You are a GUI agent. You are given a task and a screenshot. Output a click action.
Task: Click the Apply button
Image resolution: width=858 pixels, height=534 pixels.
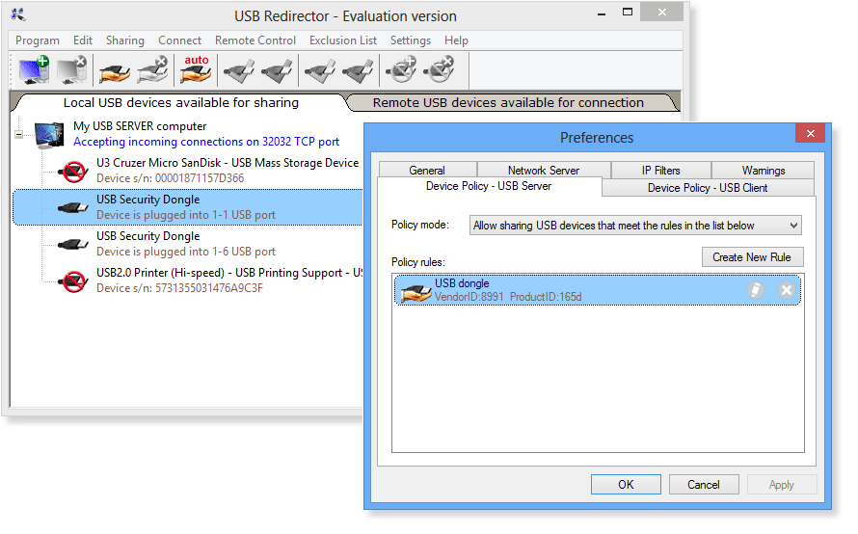[782, 484]
